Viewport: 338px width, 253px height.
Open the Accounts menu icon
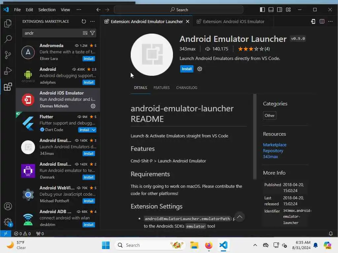point(8,206)
